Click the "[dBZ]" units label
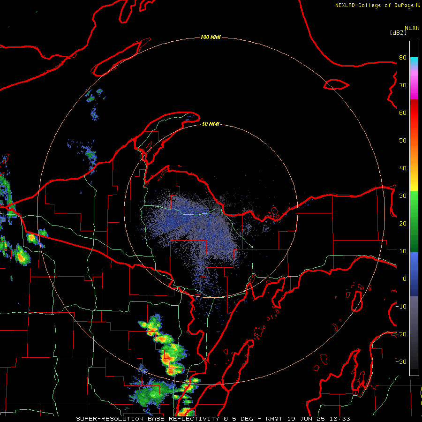Viewport: 422px width, 422px height. 398,33
